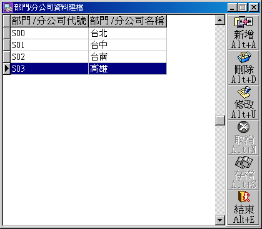This screenshot has width=262, height=229.
Task: Select cell S00 in code column
Action: (x=49, y=33)
